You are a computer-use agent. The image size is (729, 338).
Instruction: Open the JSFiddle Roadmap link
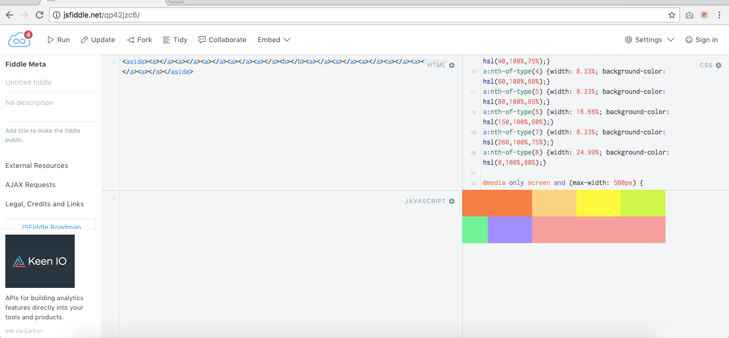[50, 227]
